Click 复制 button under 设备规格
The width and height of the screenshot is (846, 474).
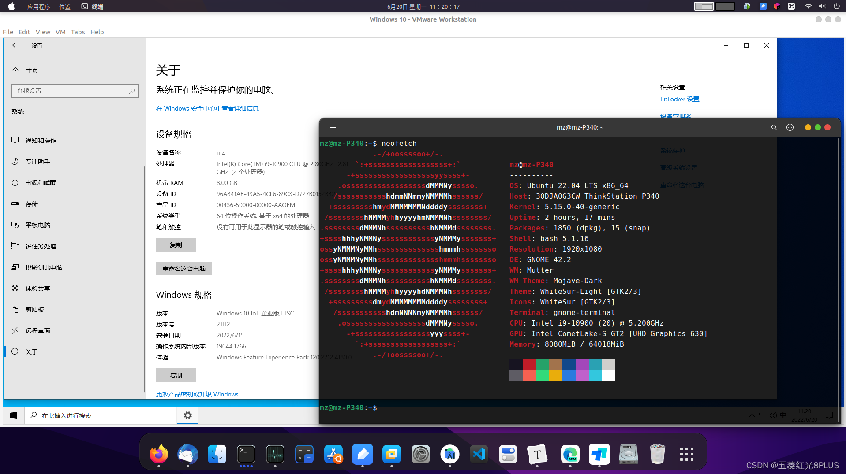click(x=176, y=245)
